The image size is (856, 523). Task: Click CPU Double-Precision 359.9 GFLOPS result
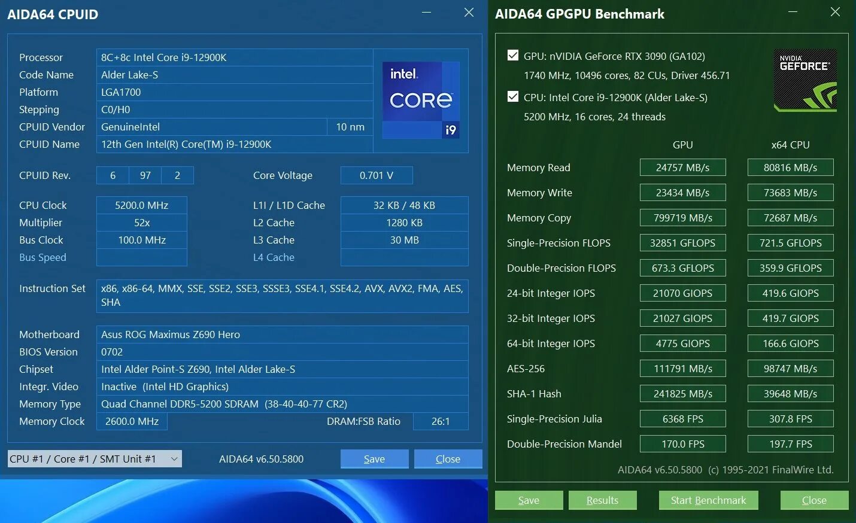click(791, 268)
